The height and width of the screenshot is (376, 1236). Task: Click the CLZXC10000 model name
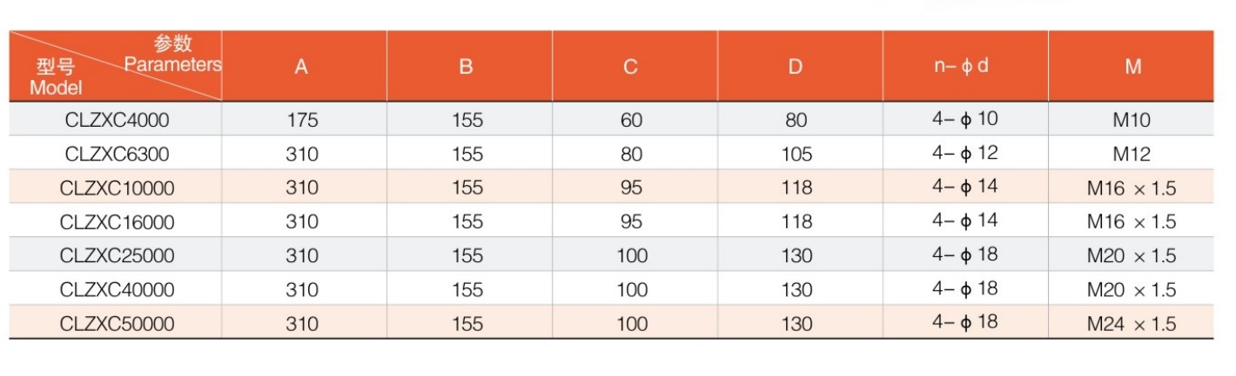117,188
